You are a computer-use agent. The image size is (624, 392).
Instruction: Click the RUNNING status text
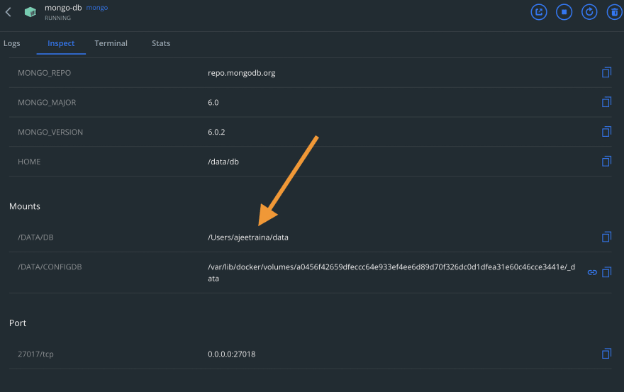click(x=57, y=18)
